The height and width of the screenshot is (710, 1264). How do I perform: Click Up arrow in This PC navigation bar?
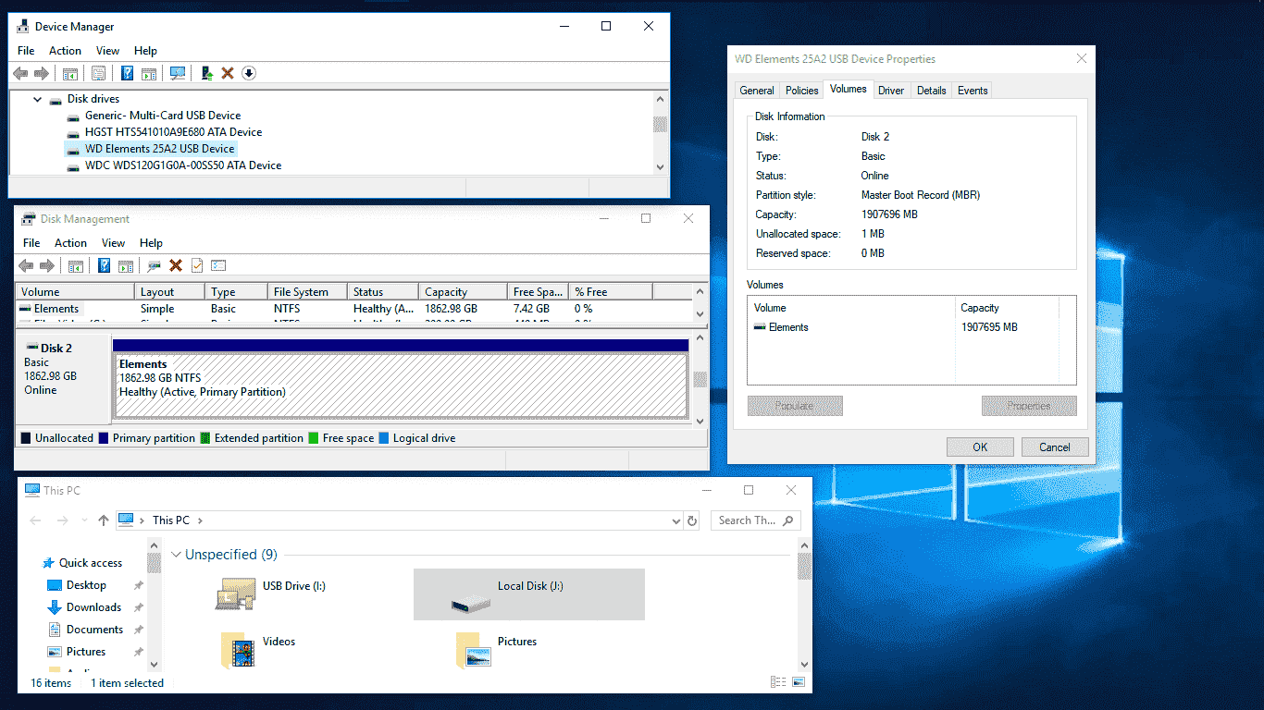click(103, 520)
